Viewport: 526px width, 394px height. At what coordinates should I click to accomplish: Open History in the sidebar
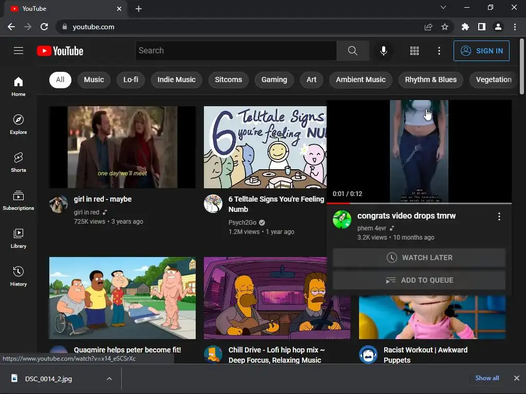coord(18,277)
